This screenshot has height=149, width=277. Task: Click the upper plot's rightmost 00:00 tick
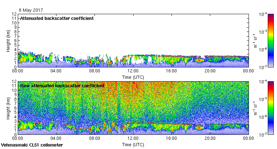[248, 71]
